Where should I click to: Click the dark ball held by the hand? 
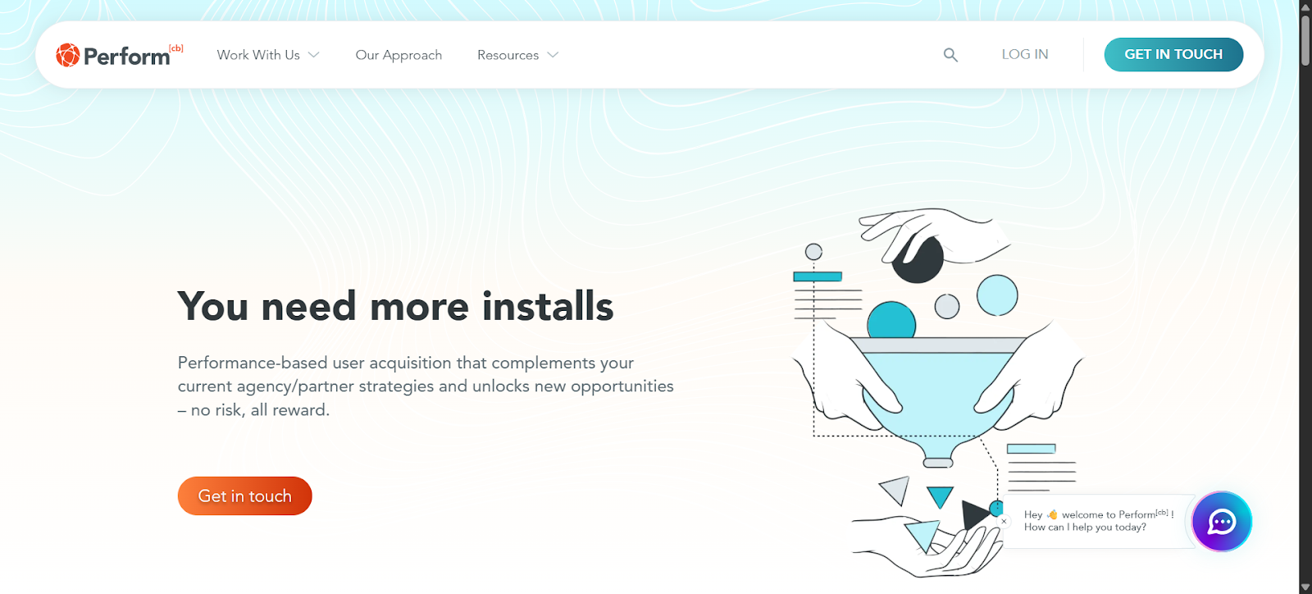pos(918,260)
